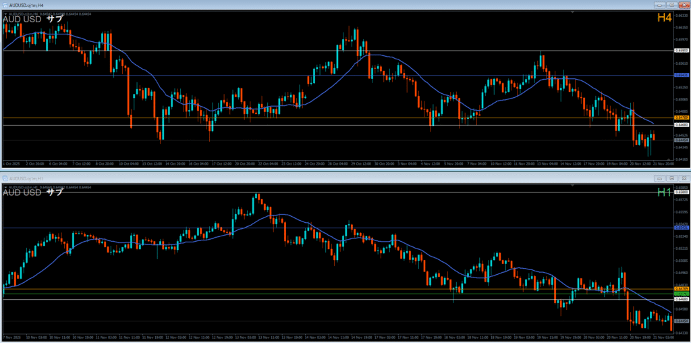Click the AUD USD サブ label in upper chart
The height and width of the screenshot is (343, 691).
[x=33, y=18]
